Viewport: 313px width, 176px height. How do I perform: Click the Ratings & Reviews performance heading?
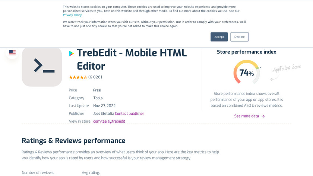73,141
